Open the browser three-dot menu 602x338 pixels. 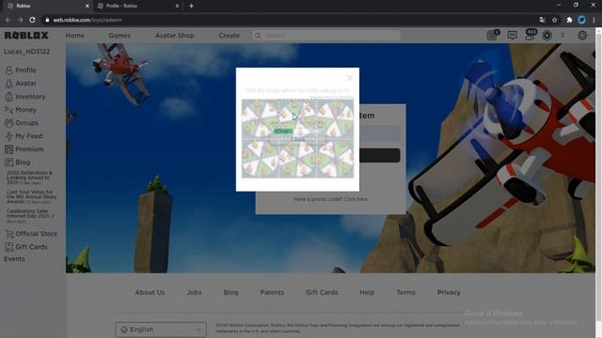594,20
